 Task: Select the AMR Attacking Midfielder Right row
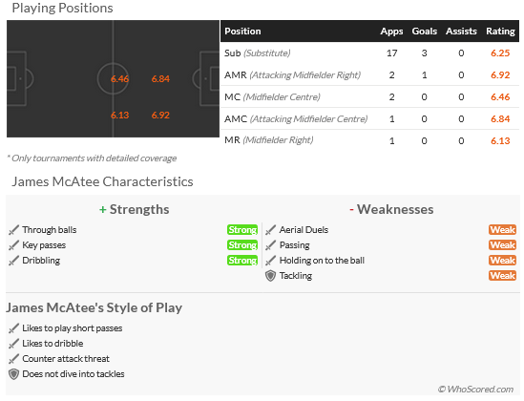pyautogui.click(x=369, y=74)
